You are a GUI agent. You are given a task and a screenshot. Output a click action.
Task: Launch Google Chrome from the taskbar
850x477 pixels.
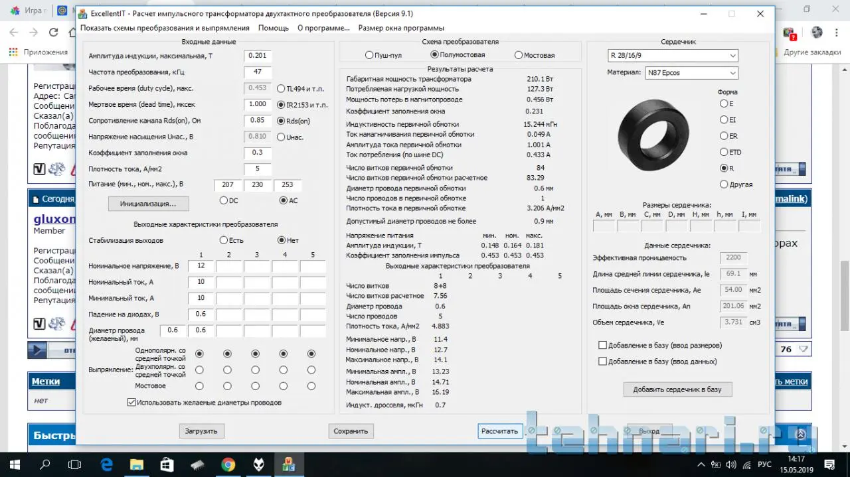point(228,464)
